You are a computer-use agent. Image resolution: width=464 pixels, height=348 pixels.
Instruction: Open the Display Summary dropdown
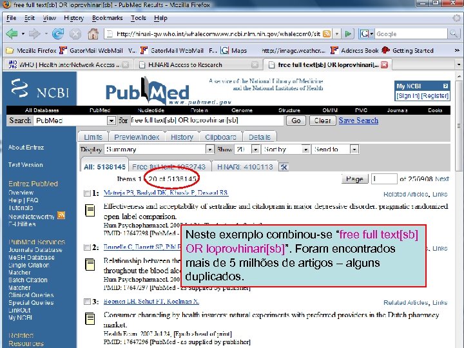210,149
